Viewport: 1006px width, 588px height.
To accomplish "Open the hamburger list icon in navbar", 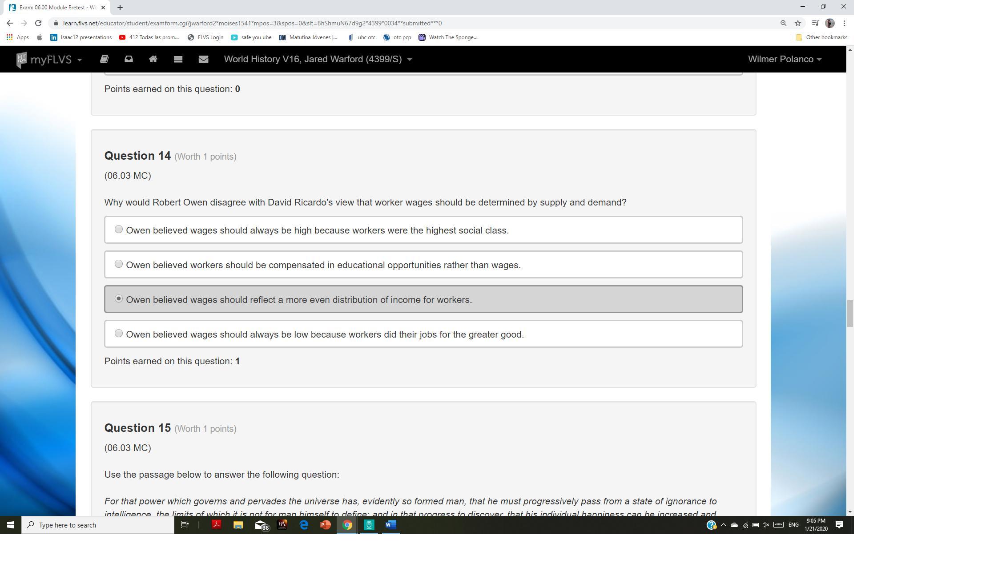I will pos(178,59).
